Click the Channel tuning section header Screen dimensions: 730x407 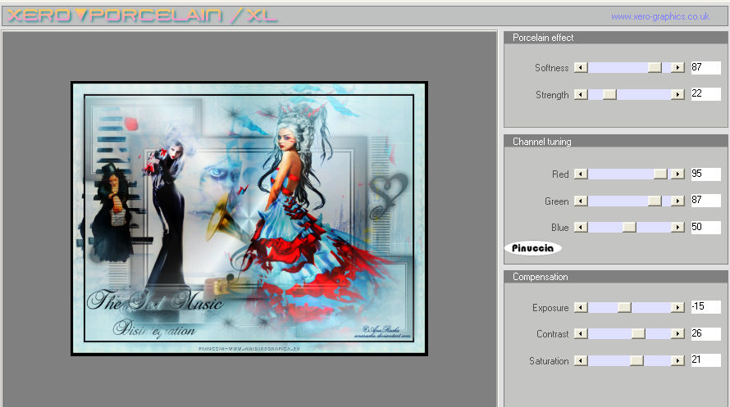pyautogui.click(x=616, y=142)
